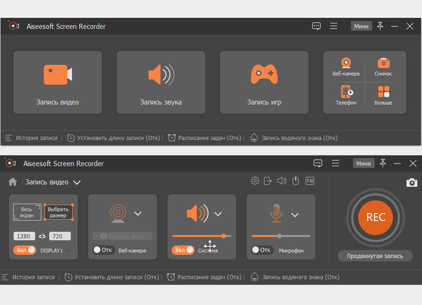The height and width of the screenshot is (305, 422).
Task: Toggle Микрофон Отк switch
Action: (263, 250)
